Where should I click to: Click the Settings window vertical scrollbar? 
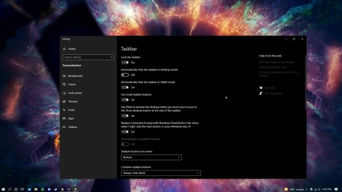(x=306, y=83)
